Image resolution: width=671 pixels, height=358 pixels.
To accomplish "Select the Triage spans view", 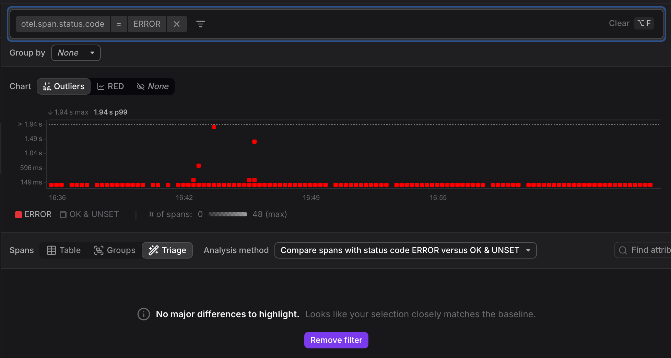I will [x=167, y=250].
